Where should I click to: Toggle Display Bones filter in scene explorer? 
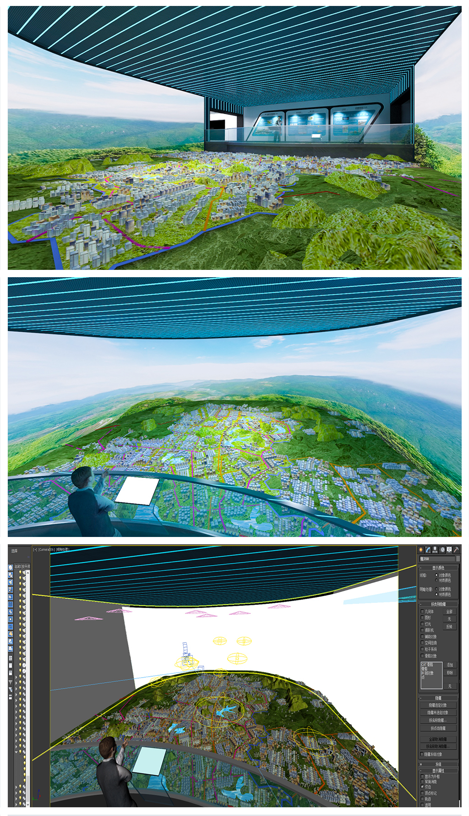[x=11, y=626]
